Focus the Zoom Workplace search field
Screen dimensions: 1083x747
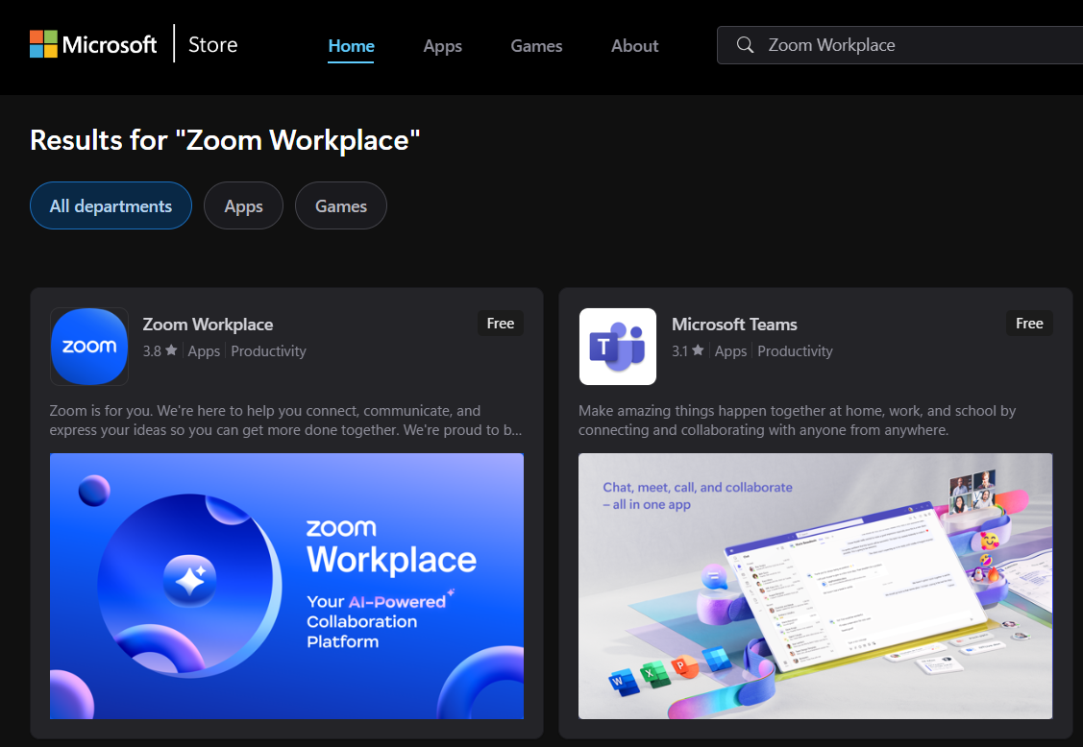[899, 45]
